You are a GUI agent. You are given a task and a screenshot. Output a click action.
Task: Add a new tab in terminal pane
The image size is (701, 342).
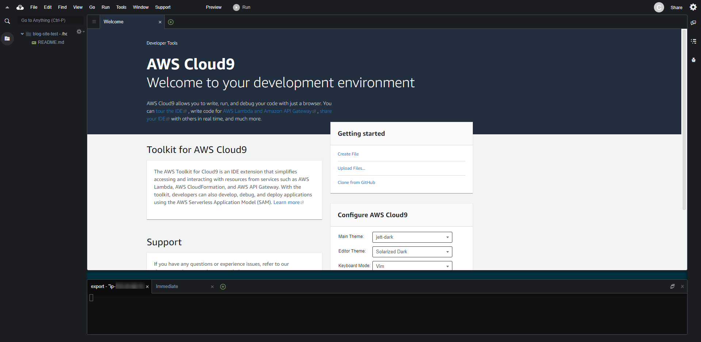tap(223, 287)
